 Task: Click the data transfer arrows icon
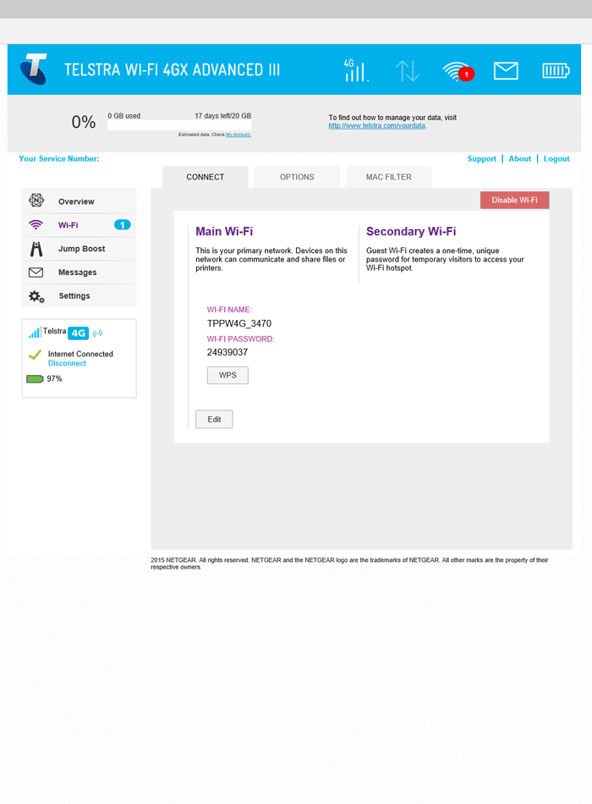(407, 71)
